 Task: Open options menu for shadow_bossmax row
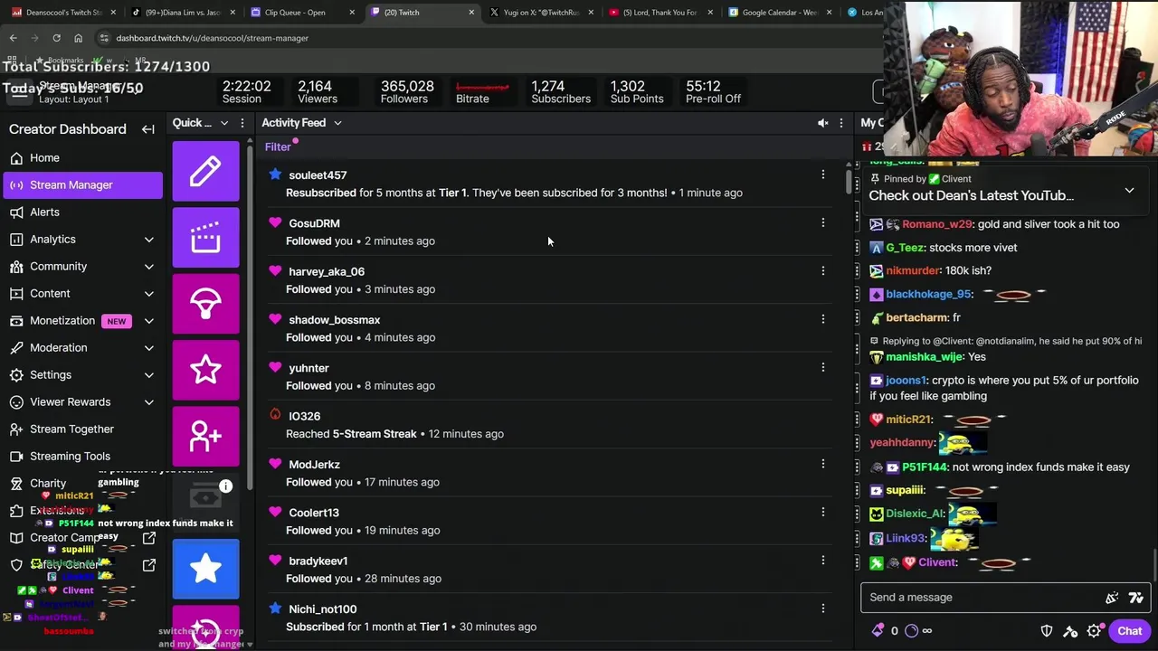coord(822,319)
